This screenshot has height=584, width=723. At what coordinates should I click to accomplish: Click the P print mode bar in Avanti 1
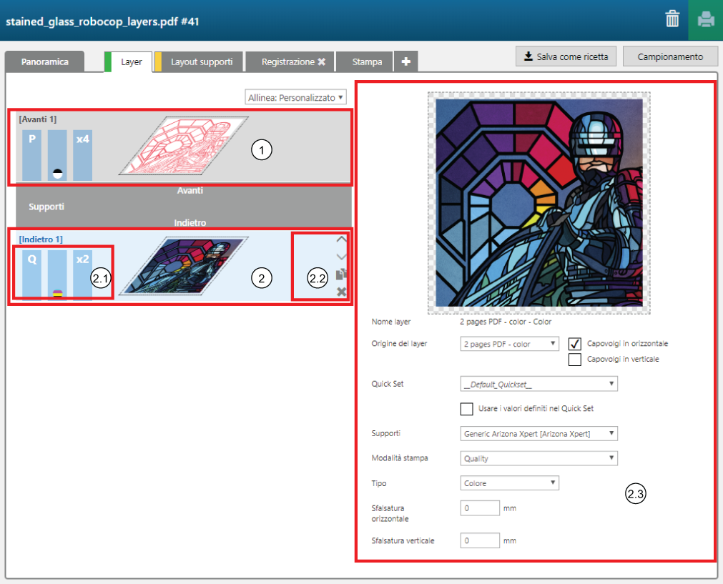31,155
